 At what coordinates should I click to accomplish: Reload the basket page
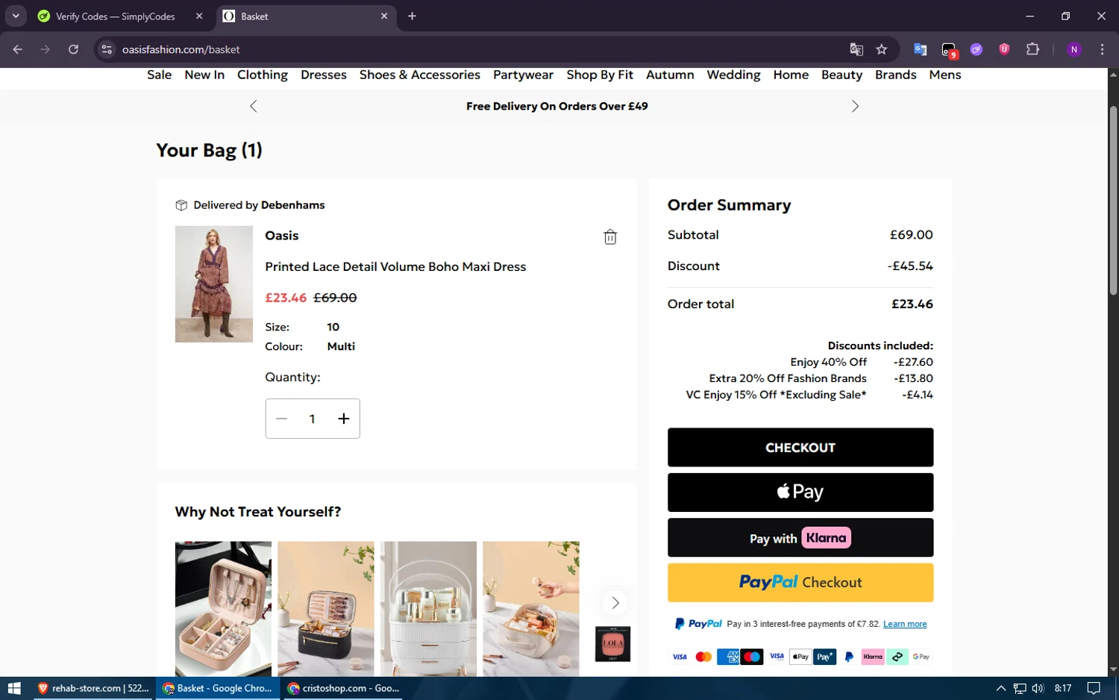click(73, 49)
